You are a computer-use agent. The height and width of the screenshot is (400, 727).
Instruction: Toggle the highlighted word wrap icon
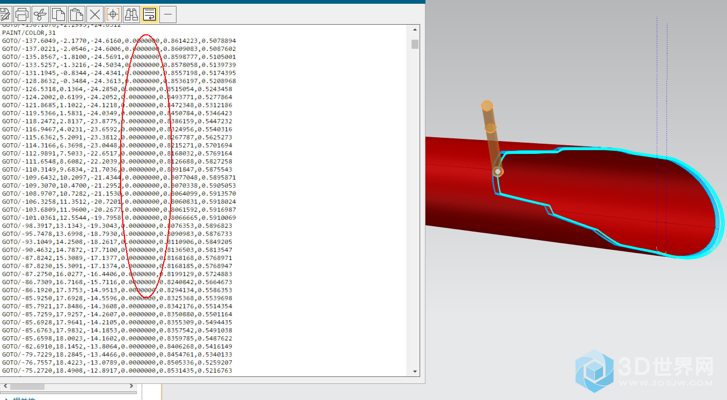150,14
